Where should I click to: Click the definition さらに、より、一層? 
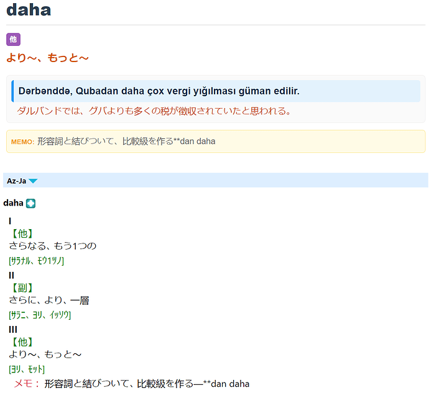point(49,300)
